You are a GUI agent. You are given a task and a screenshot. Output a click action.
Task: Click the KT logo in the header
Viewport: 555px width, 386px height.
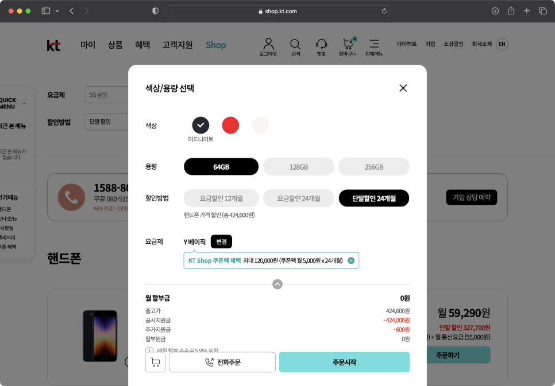[53, 45]
